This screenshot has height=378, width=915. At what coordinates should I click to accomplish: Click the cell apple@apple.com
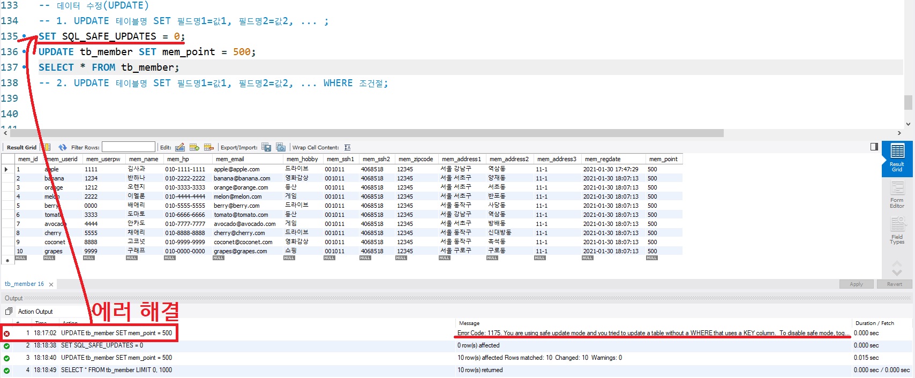[x=237, y=169]
